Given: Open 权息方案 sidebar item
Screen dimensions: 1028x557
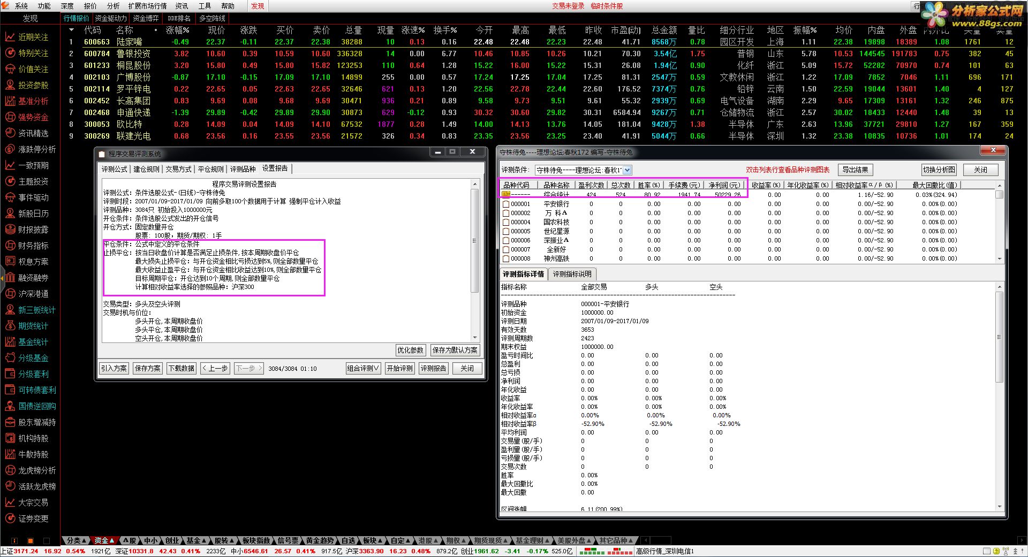Looking at the screenshot, I should tap(27, 262).
